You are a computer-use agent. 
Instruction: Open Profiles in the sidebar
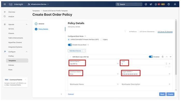(11, 56)
